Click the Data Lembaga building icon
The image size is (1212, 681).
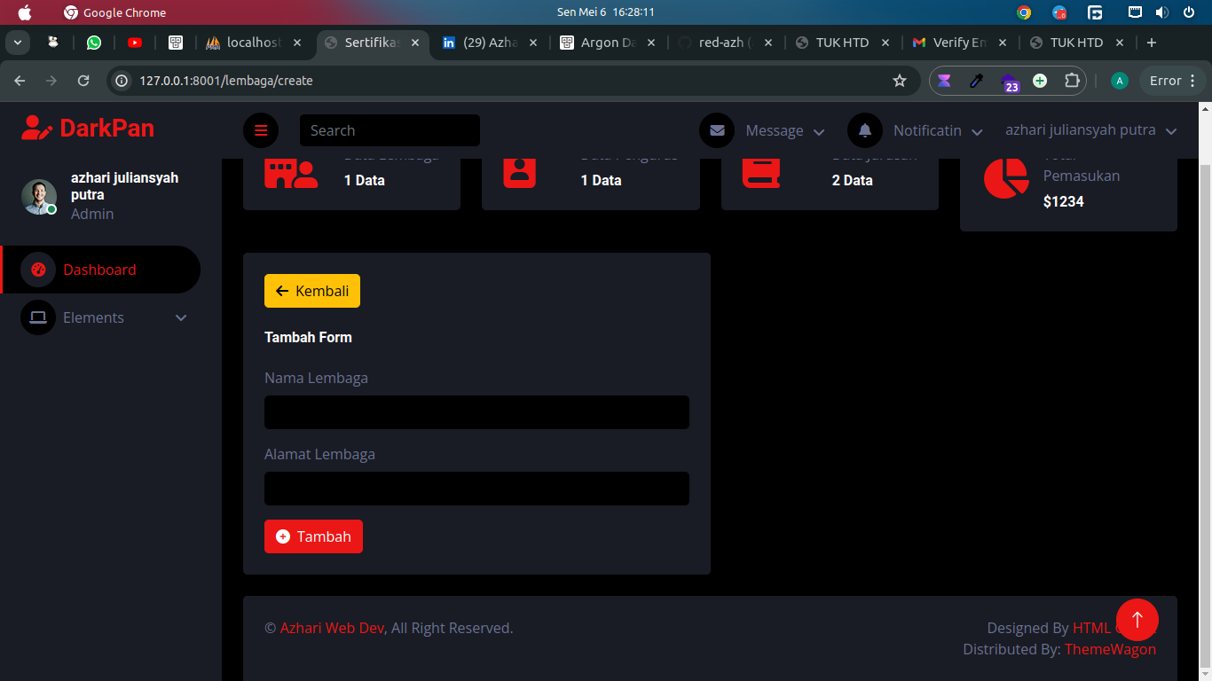pos(291,174)
